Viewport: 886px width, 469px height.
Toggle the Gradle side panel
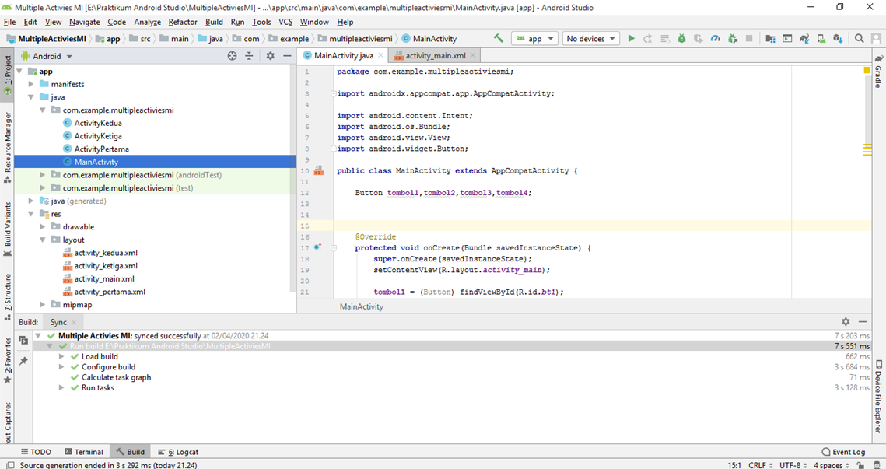point(878,72)
